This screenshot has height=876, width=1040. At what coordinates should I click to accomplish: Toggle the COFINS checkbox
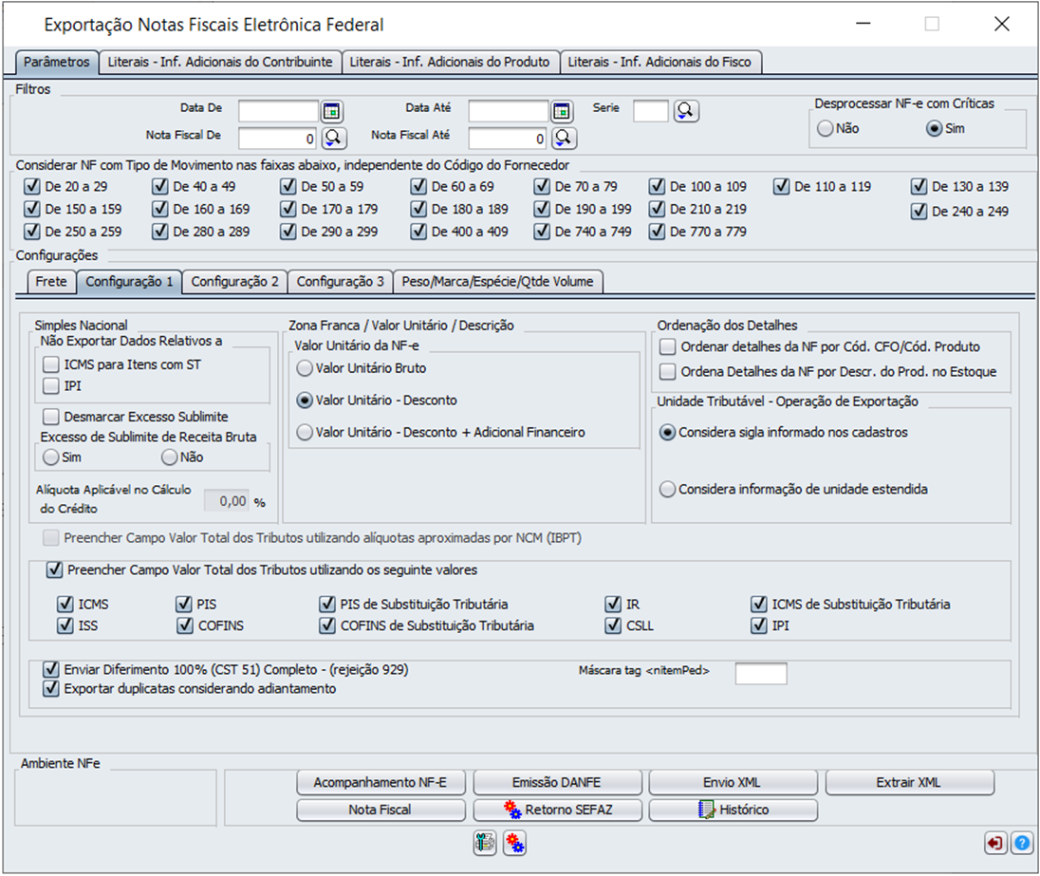[x=185, y=625]
